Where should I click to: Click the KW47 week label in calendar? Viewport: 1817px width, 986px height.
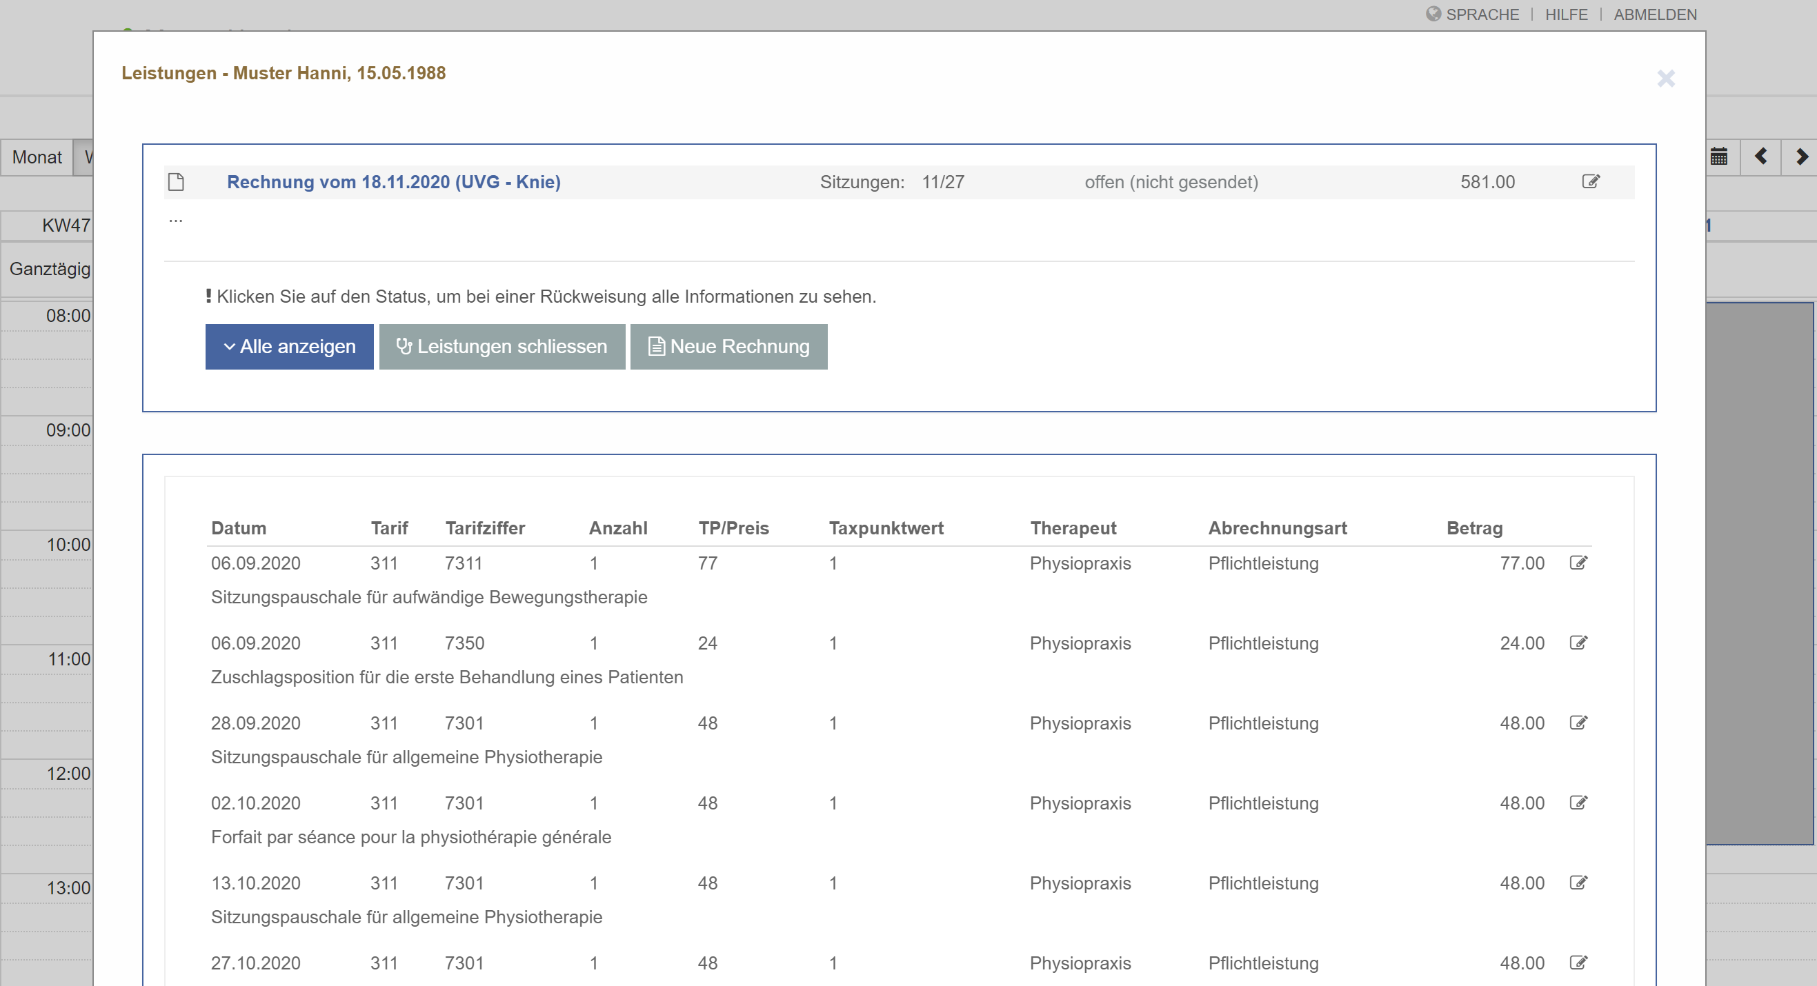click(x=66, y=225)
